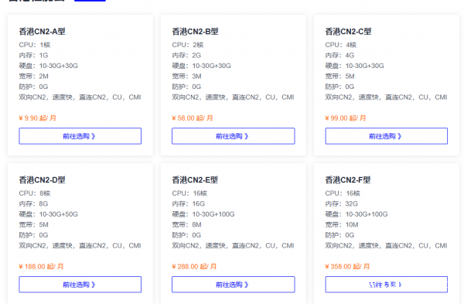Click 宽带: 3M in B型 card

point(186,77)
